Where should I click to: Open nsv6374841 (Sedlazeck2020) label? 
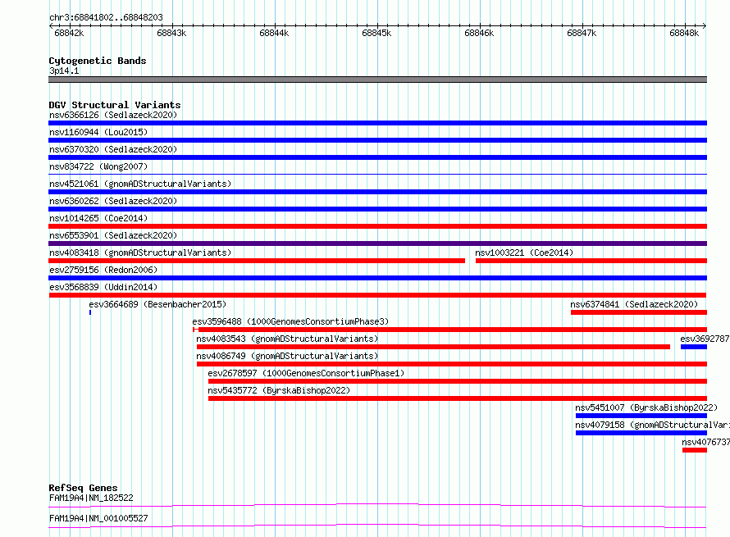pyautogui.click(x=634, y=304)
